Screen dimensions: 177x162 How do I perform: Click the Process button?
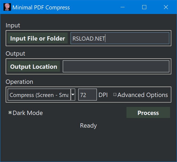click(x=148, y=113)
